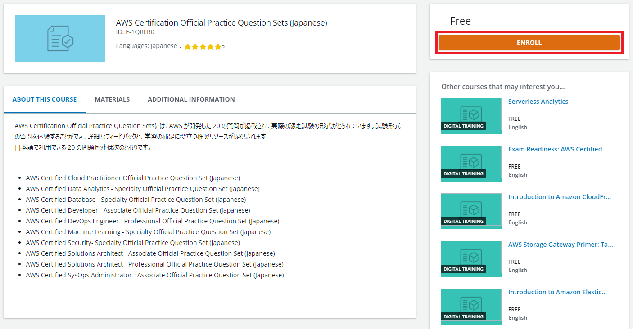633x329 pixels.
Task: Switch to the MATERIALS tab
Action: 112,99
